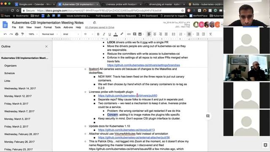Apply a numbered list

click(x=181, y=34)
